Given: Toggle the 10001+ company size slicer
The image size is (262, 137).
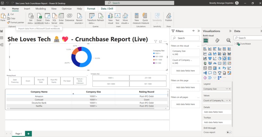Looking at the screenshot, I should 111,78.
